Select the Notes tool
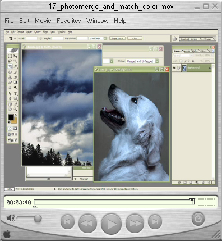Viewport: 222px width, 241px height. point(10,104)
